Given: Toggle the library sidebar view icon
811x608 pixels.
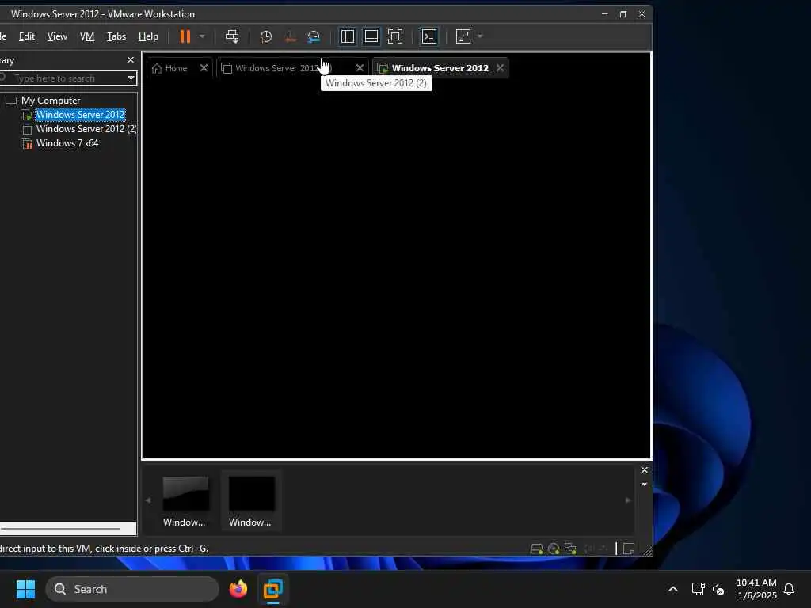Looking at the screenshot, I should [348, 36].
